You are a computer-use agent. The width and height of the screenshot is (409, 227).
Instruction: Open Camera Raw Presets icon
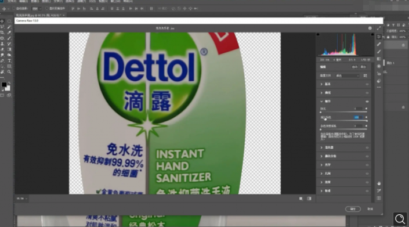(x=379, y=81)
